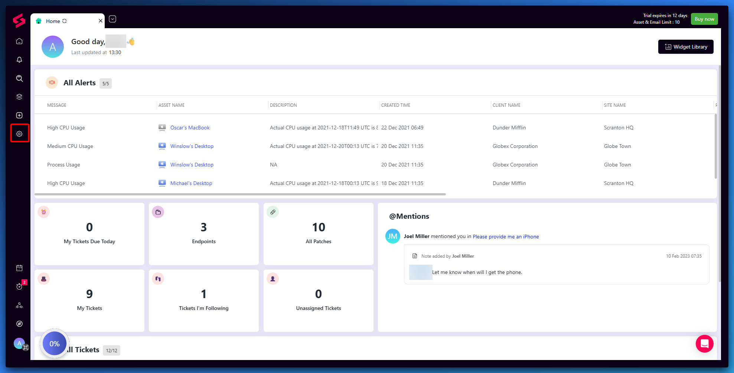Close the Home tab
The height and width of the screenshot is (373, 734).
101,21
